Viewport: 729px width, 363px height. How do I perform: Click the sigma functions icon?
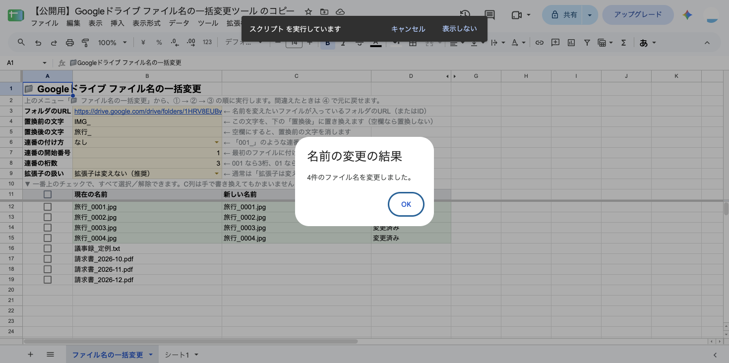pyautogui.click(x=624, y=43)
